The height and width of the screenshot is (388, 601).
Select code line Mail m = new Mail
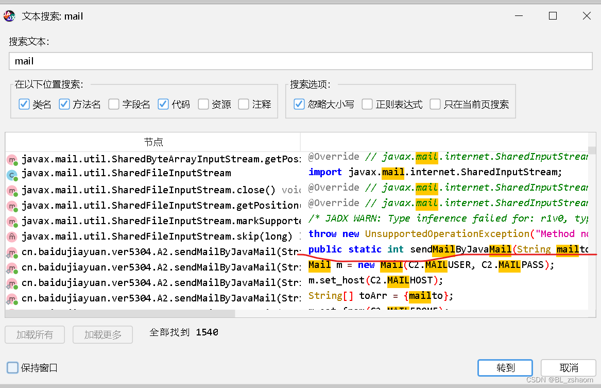pos(431,265)
